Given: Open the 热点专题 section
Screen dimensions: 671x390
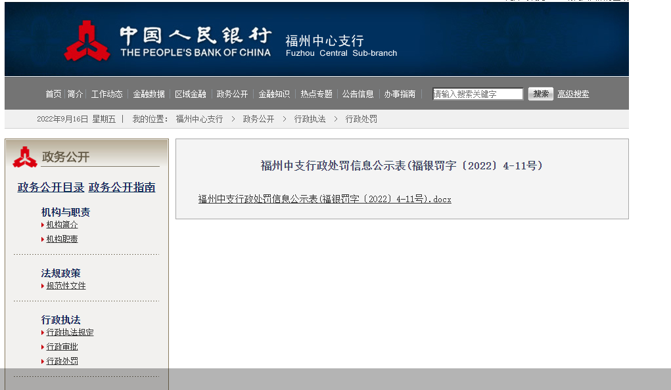Looking at the screenshot, I should click(316, 93).
